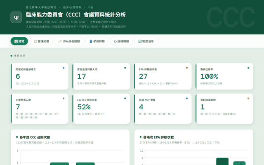Viewport: 264px width, 165px height.
Task: Open the 會議紀要 tab
Action: 41,41
